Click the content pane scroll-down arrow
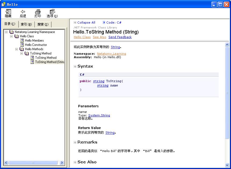Viewport: 231px width, 169px height. point(227,165)
